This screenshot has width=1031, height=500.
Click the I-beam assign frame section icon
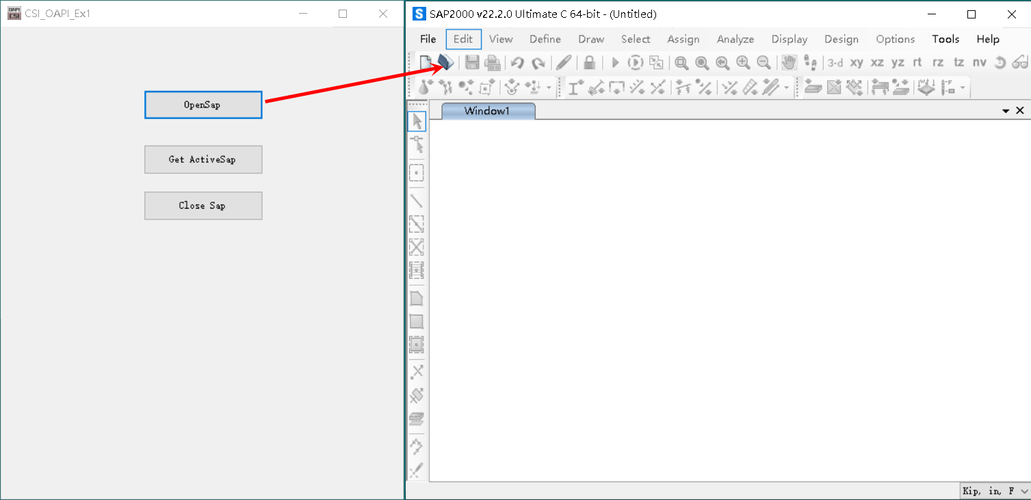575,87
